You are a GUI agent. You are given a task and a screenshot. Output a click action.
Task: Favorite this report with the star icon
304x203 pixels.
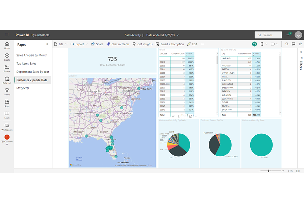(x=300, y=44)
